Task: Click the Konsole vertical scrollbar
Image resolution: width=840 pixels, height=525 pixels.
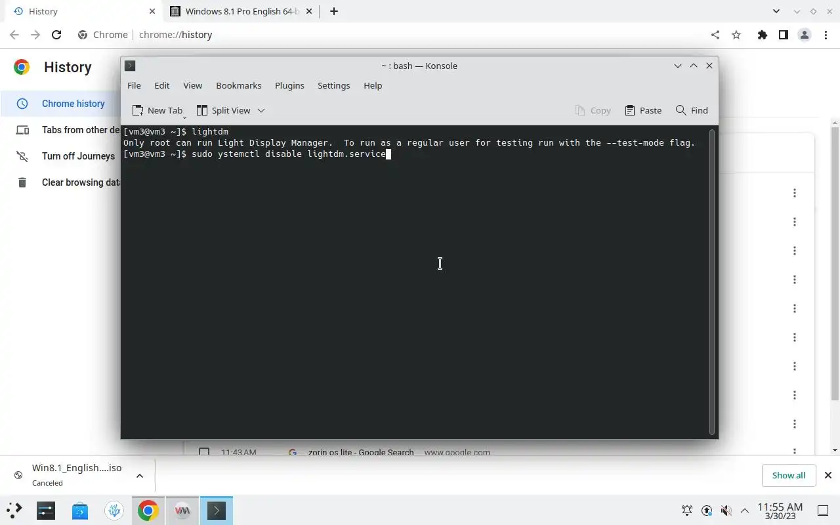Action: point(712,282)
